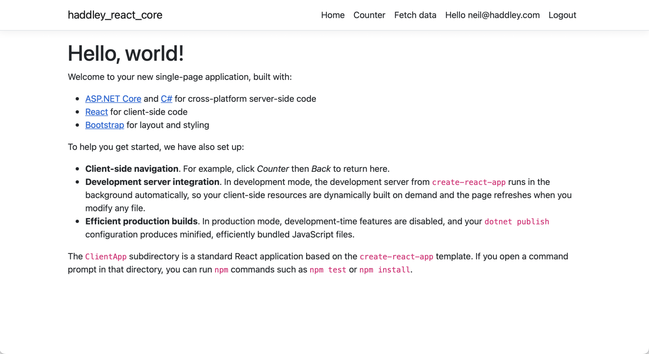Click the haddley_react_core brand title

[115, 15]
